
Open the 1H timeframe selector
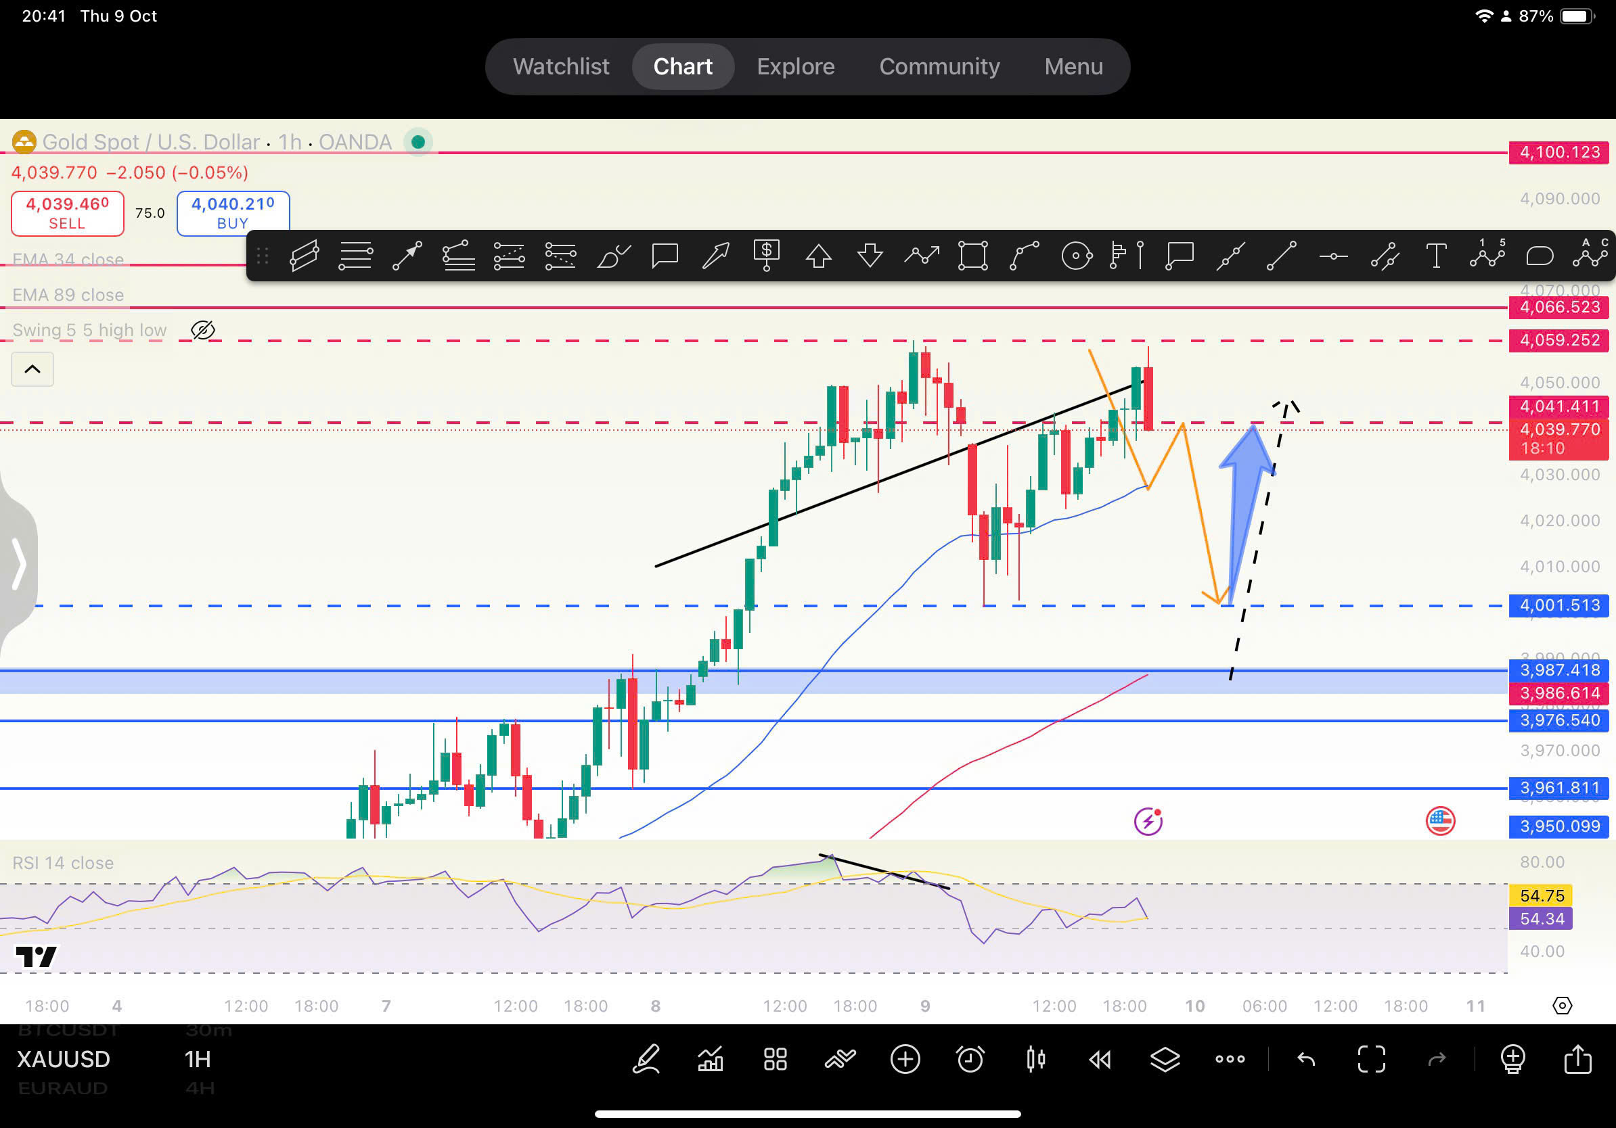(198, 1059)
